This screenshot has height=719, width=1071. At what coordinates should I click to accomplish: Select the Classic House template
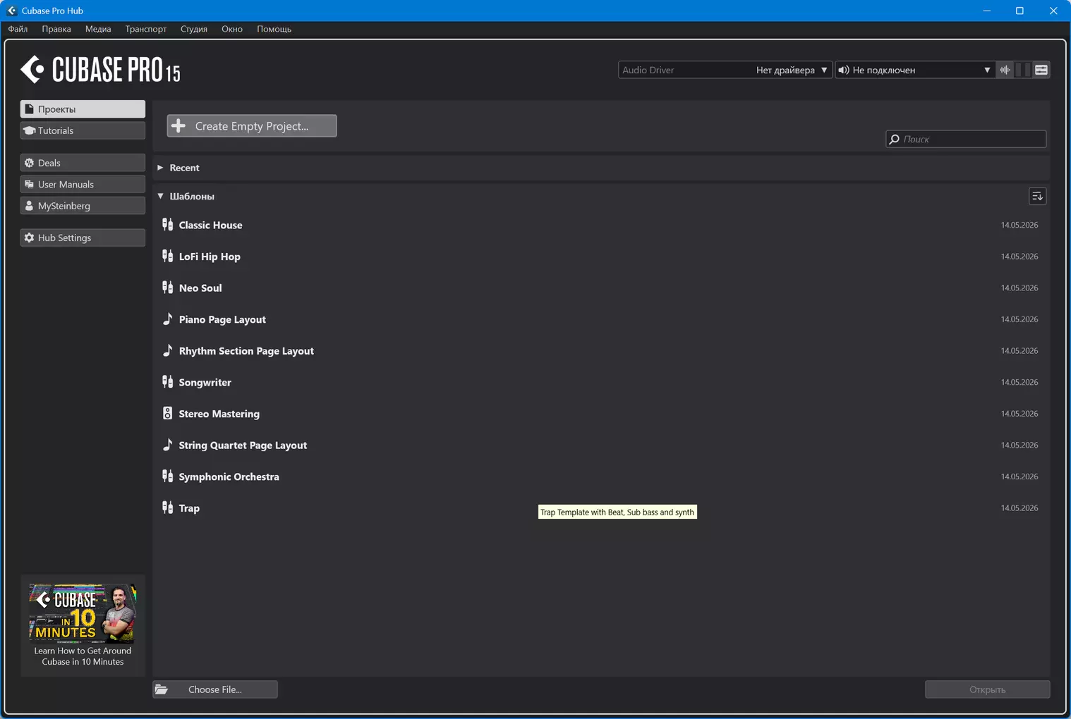210,225
